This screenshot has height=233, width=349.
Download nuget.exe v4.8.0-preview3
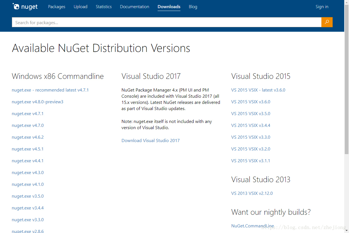(x=38, y=102)
